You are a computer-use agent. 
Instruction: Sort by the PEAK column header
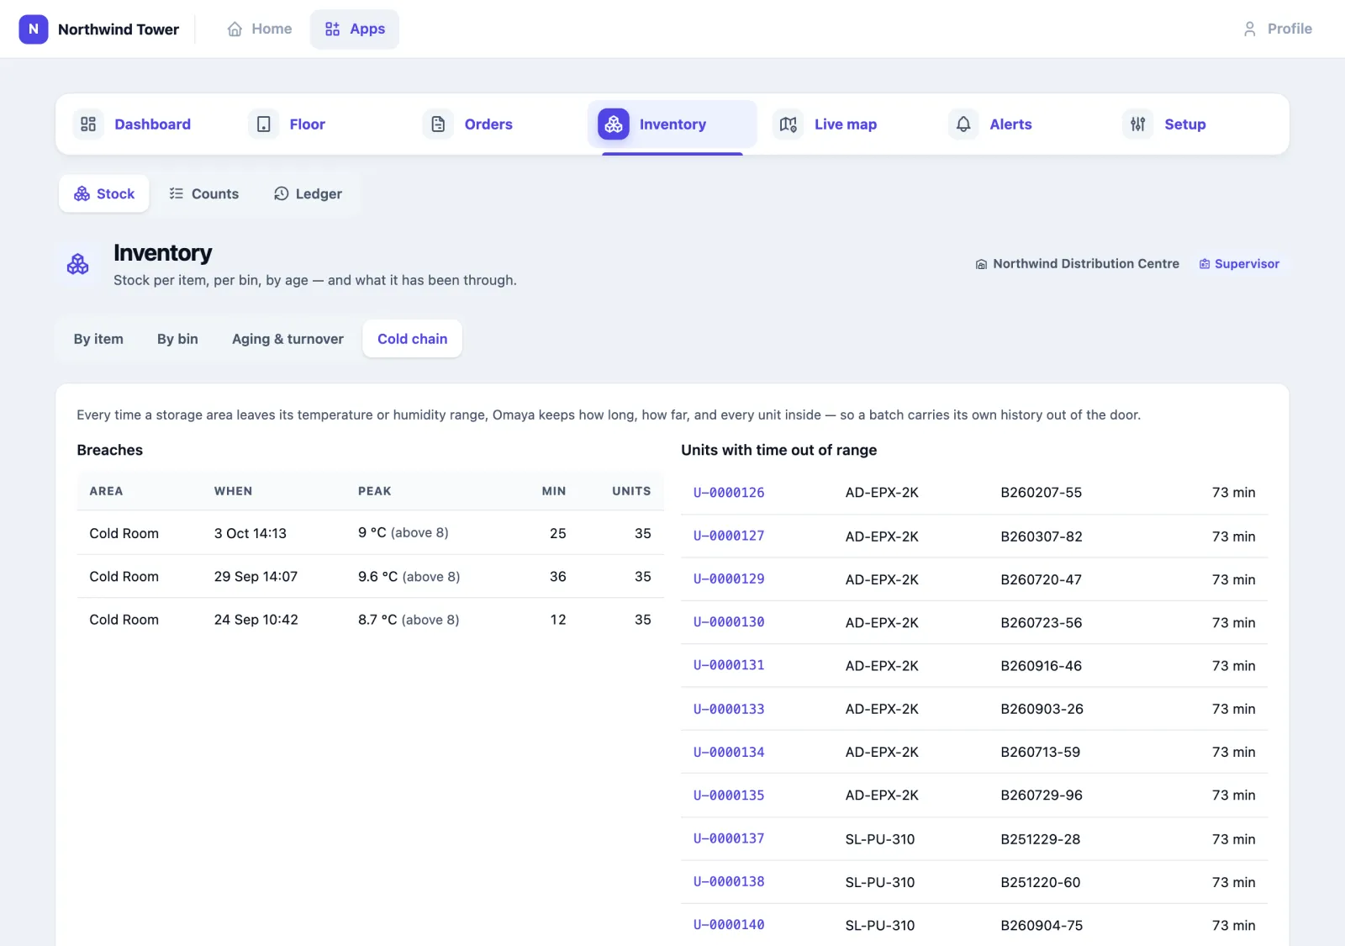click(375, 491)
